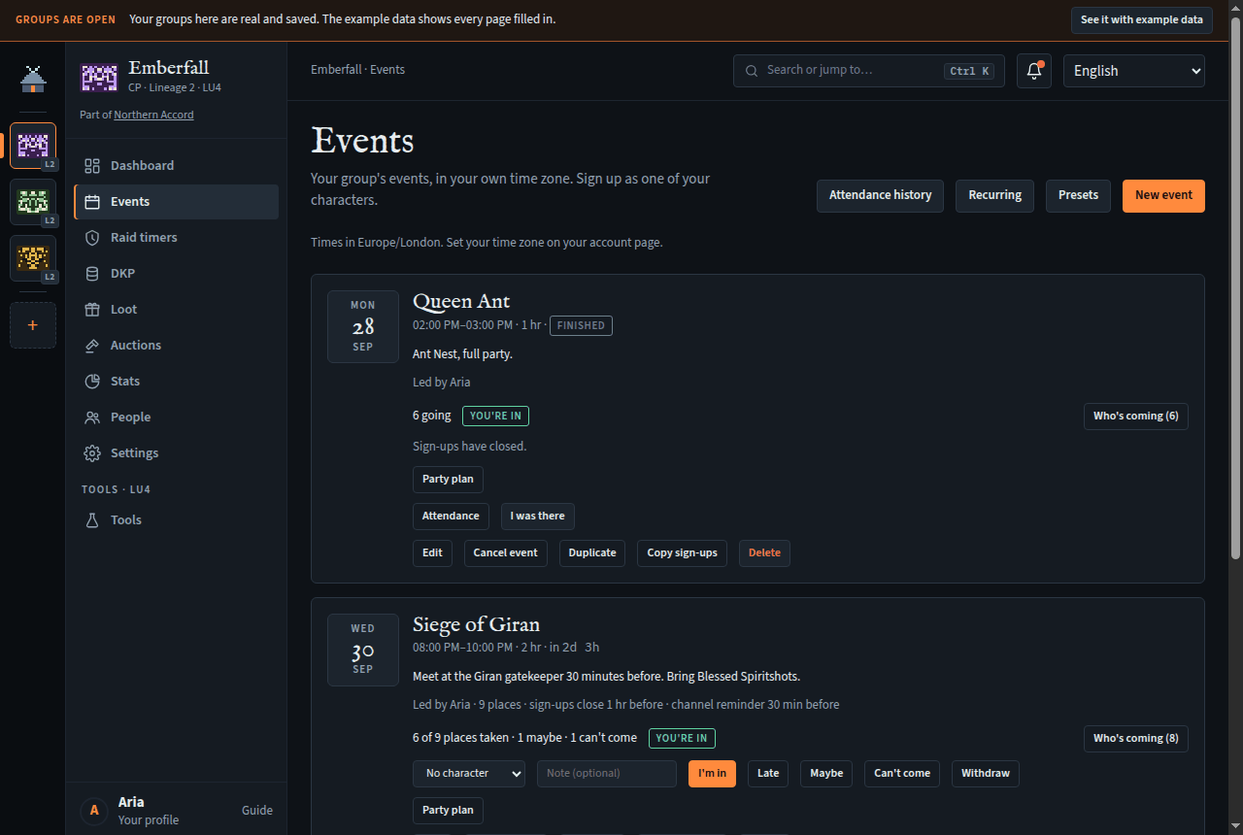
Task: Open the No character dropdown
Action: click(x=469, y=774)
